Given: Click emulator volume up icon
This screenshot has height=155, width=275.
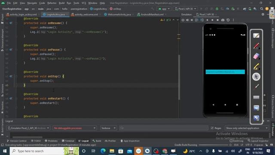Looking at the screenshot, I should 187,20.
